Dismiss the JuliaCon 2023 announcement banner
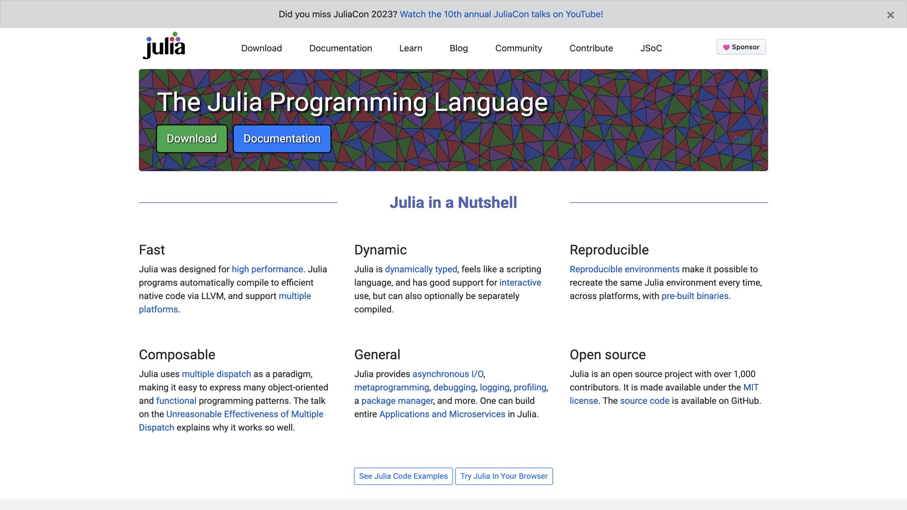 pos(891,15)
